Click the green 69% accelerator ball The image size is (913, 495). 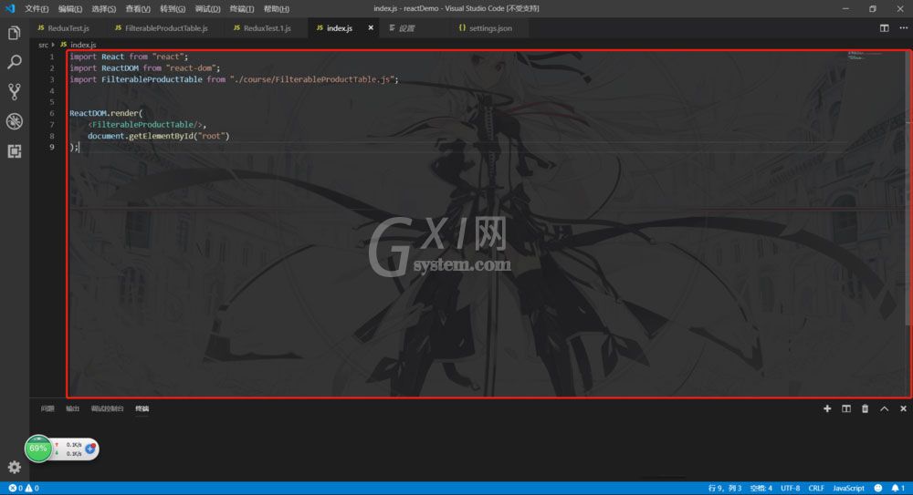coord(38,449)
